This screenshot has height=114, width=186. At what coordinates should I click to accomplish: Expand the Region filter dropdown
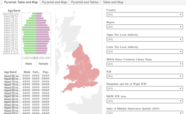[144, 27]
